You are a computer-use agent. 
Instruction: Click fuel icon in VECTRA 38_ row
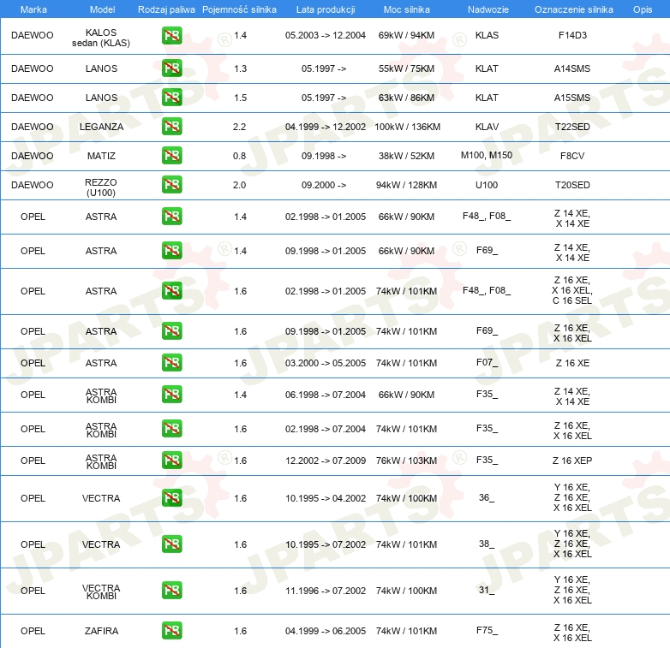(171, 544)
